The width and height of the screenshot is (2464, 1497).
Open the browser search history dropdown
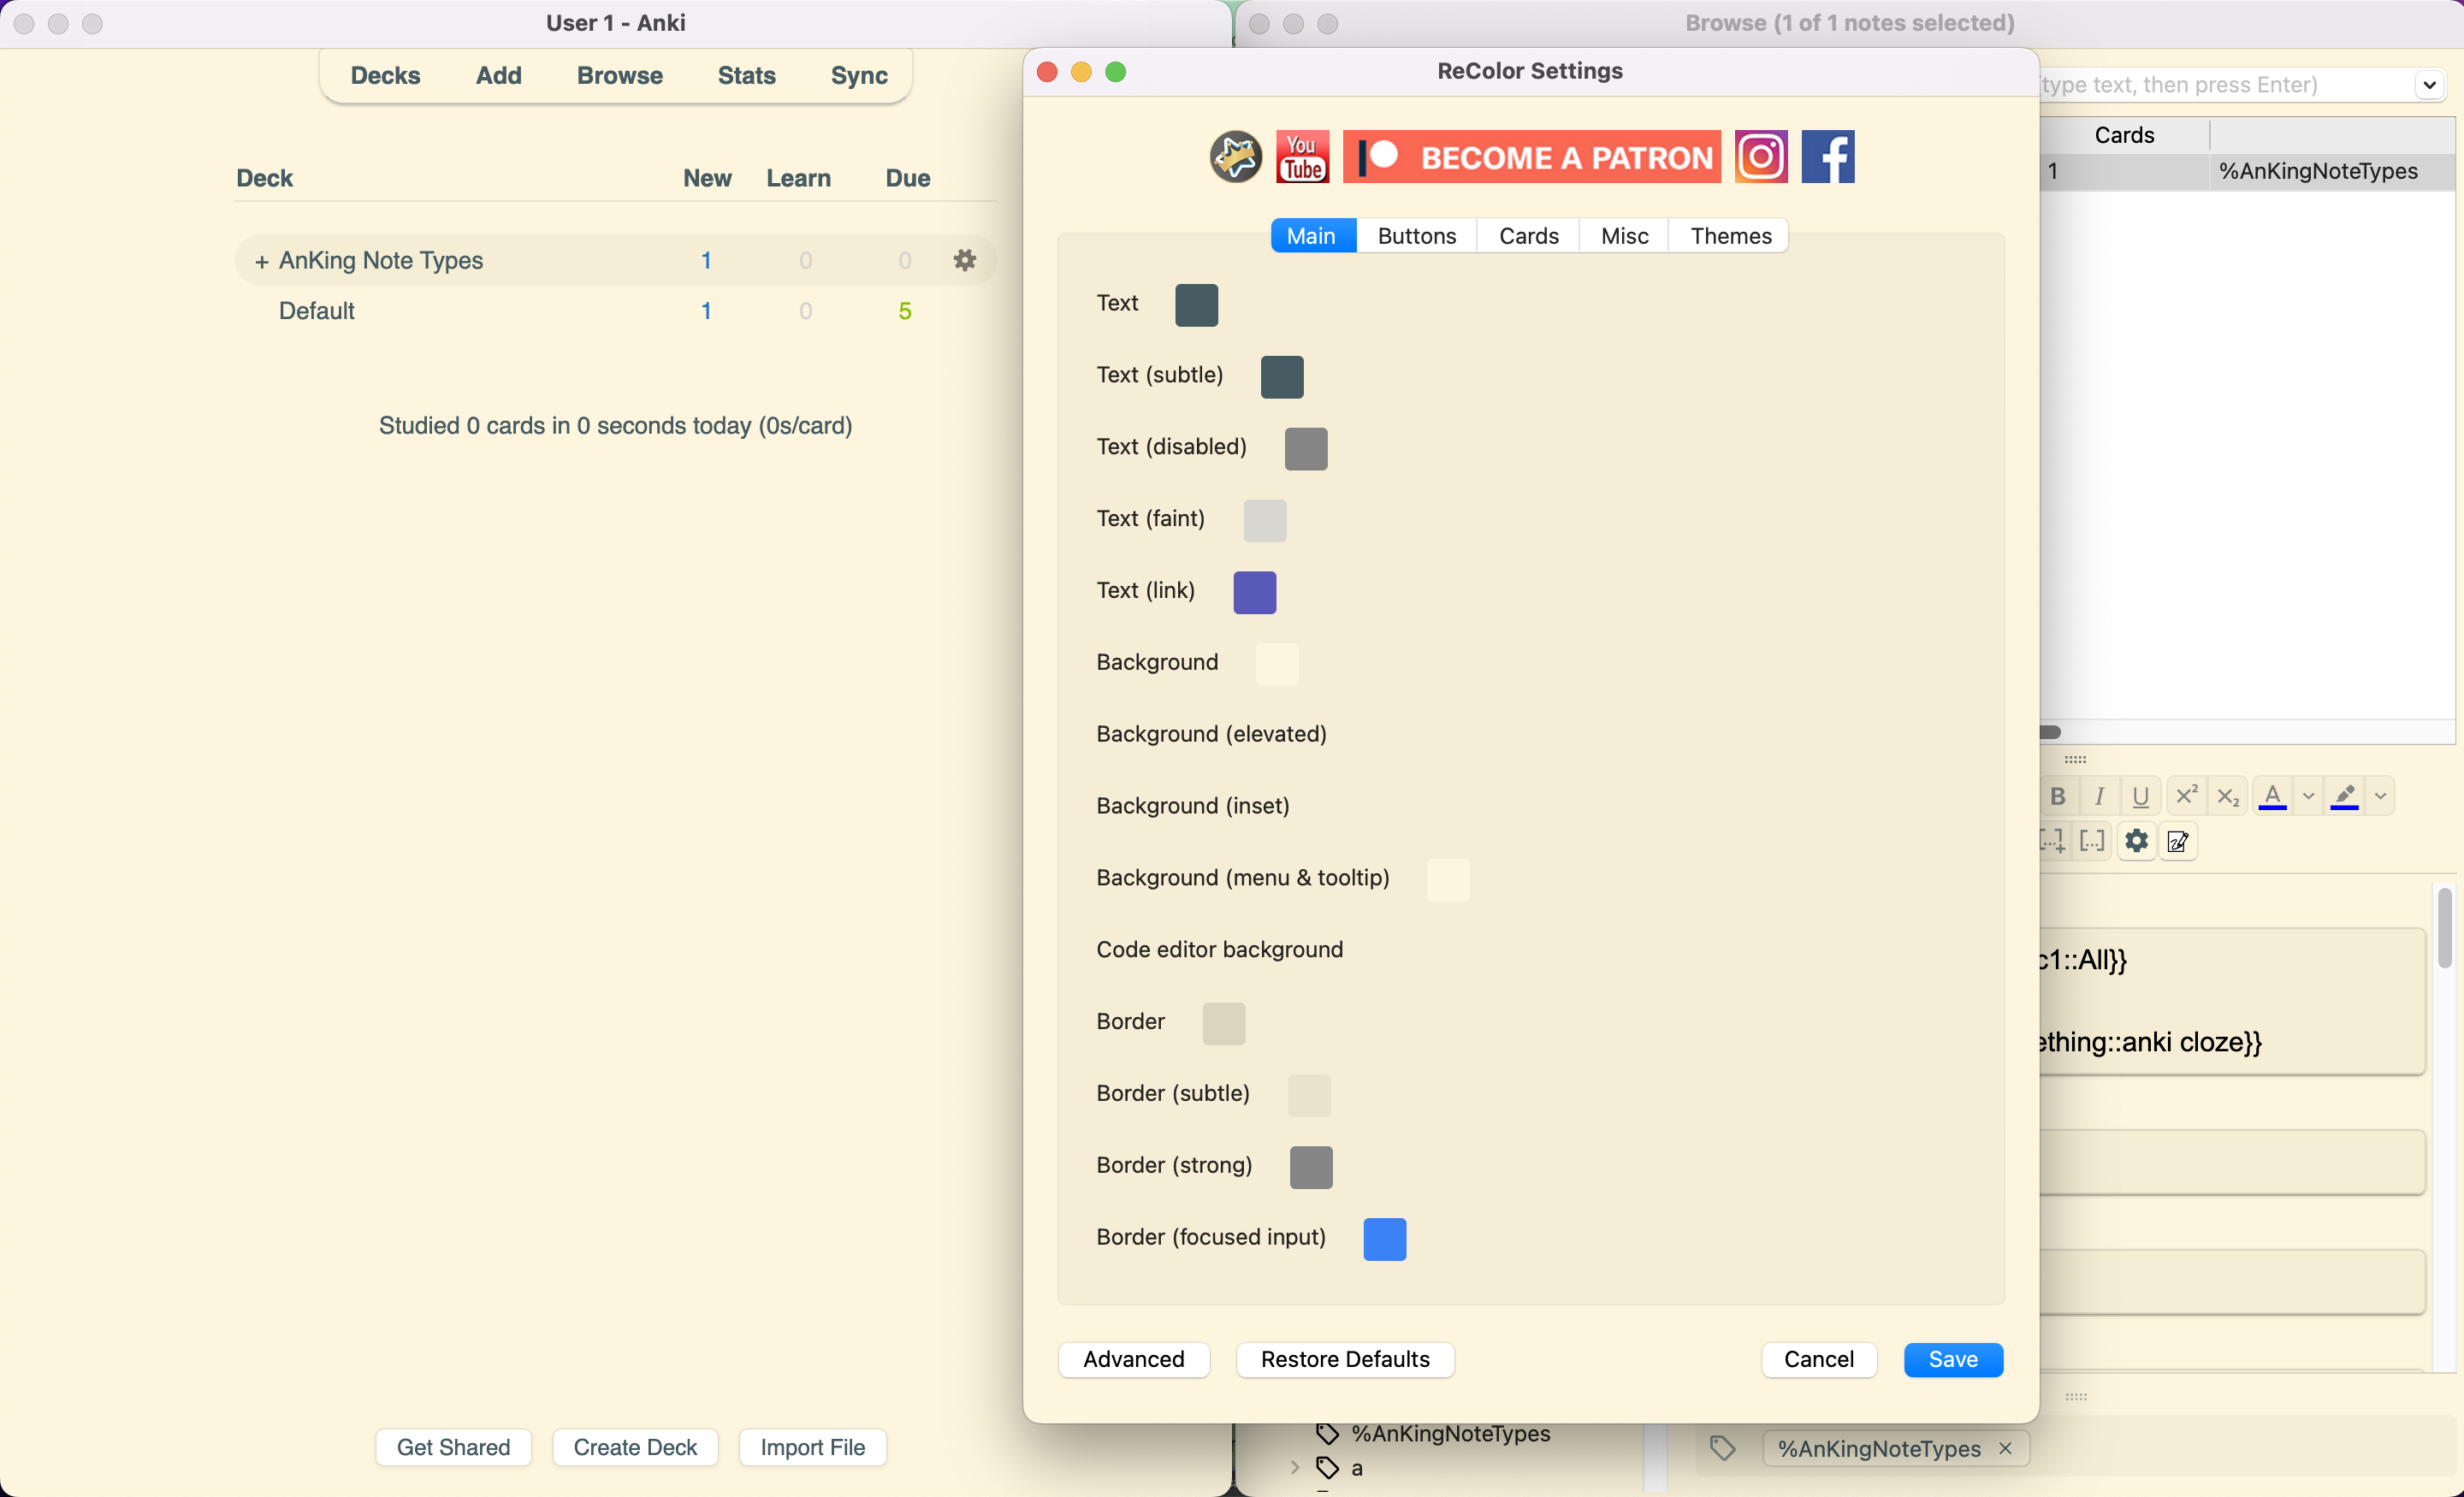tap(2429, 85)
